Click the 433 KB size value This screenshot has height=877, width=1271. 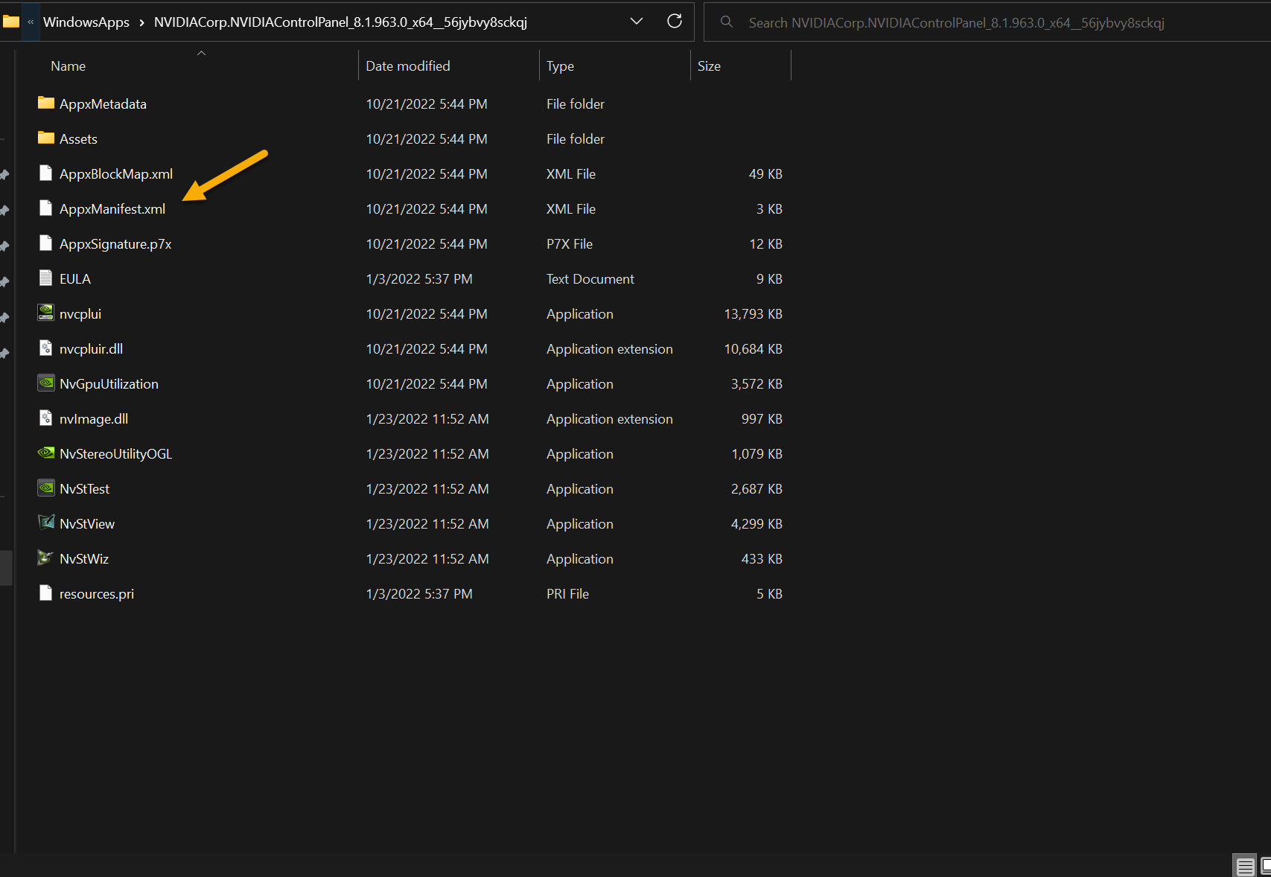(762, 559)
